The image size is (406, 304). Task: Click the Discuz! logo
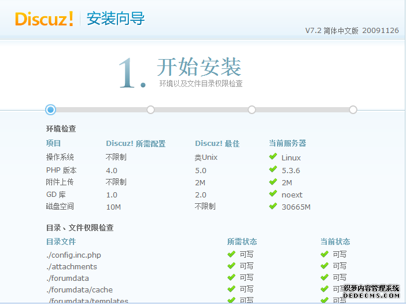(x=45, y=19)
